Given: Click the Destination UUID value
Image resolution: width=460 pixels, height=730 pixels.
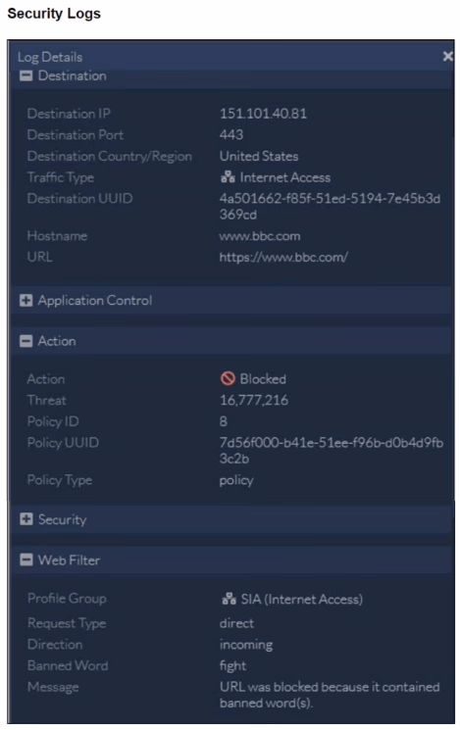Looking at the screenshot, I should coord(330,206).
